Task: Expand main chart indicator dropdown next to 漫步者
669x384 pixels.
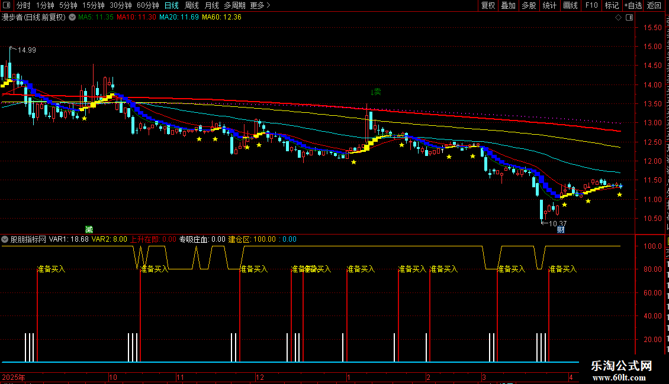Action: (72, 17)
